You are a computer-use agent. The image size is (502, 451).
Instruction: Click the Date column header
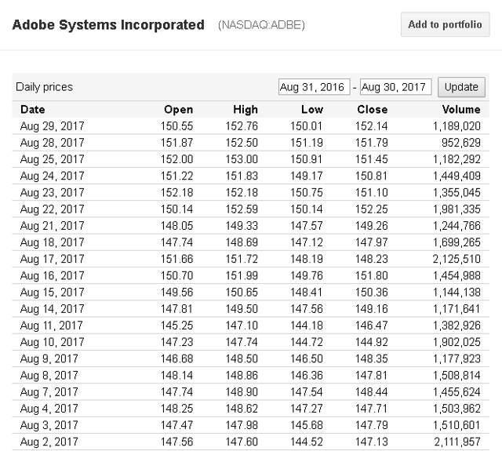point(33,110)
